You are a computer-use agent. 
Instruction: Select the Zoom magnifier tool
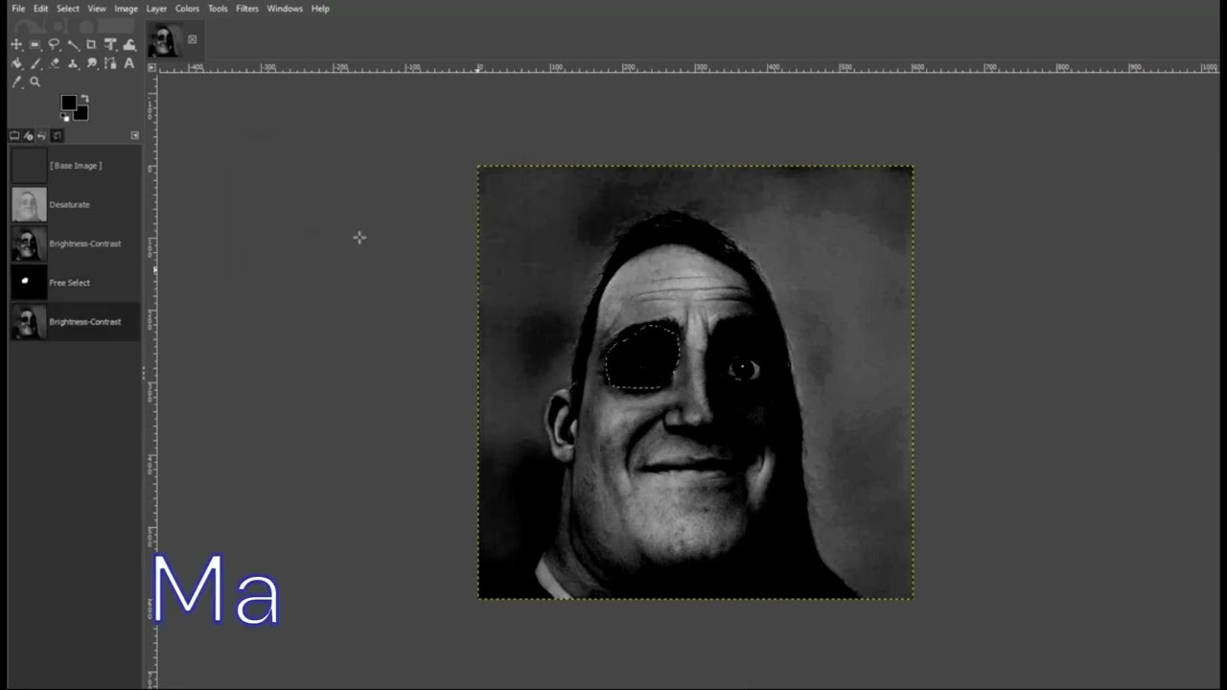pos(35,81)
